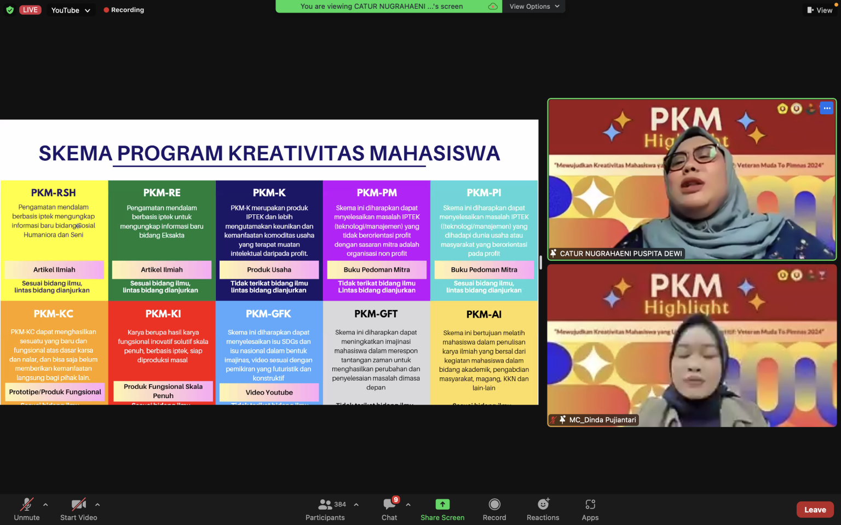
Task: Open the YouTube streaming dropdown
Action: pyautogui.click(x=70, y=9)
